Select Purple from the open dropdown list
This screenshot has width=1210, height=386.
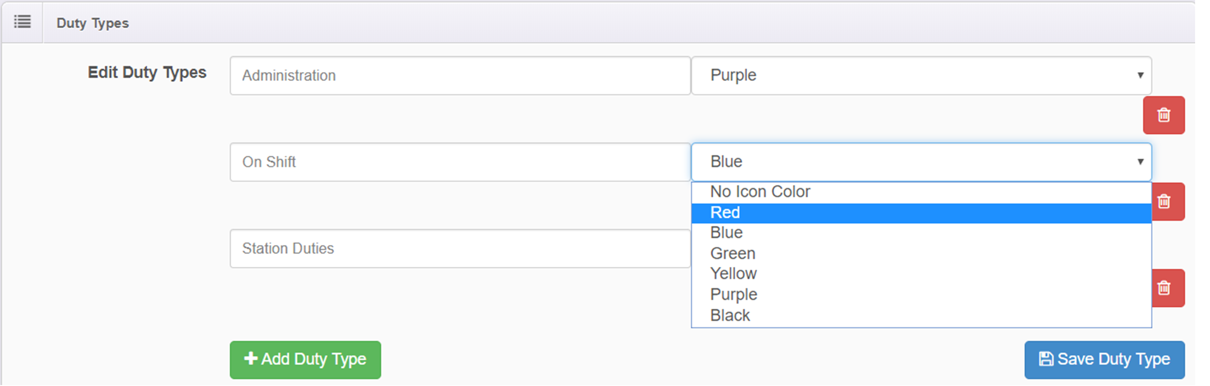pyautogui.click(x=733, y=294)
